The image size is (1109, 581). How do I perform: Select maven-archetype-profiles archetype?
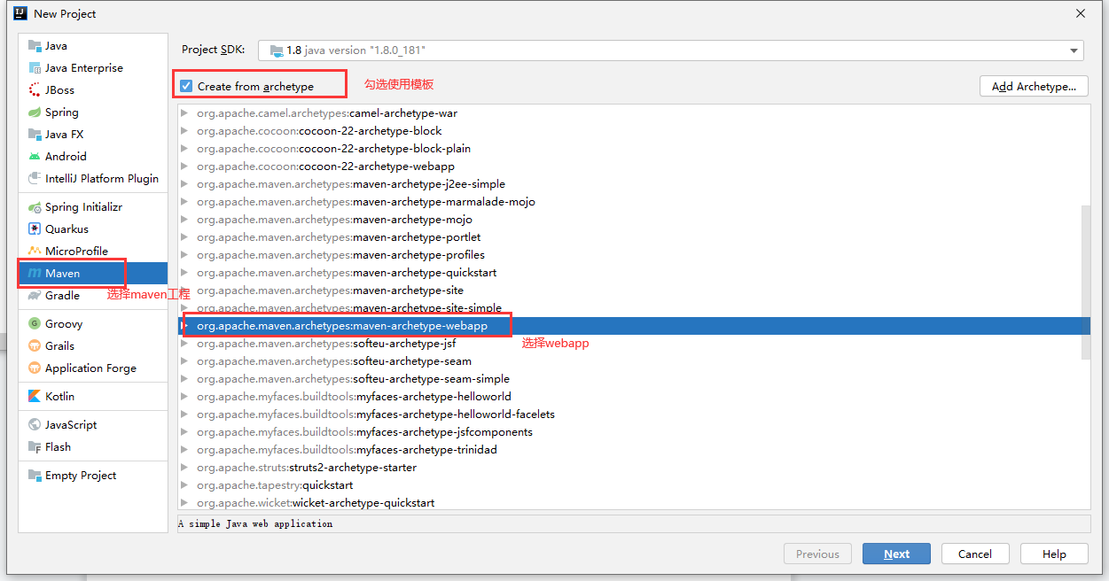click(634, 255)
